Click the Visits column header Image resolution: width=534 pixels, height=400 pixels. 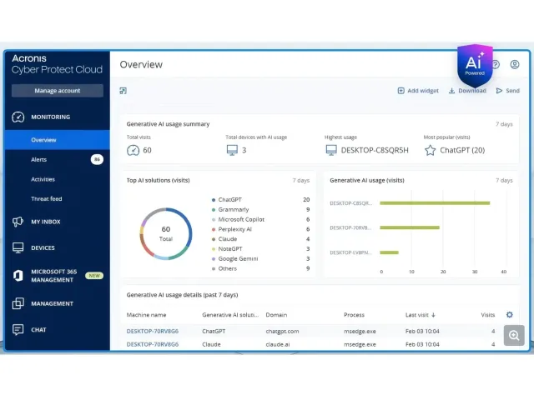pyautogui.click(x=487, y=315)
